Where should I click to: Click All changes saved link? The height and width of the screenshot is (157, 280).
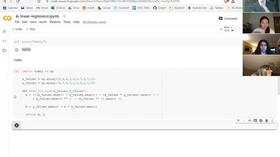94,22
